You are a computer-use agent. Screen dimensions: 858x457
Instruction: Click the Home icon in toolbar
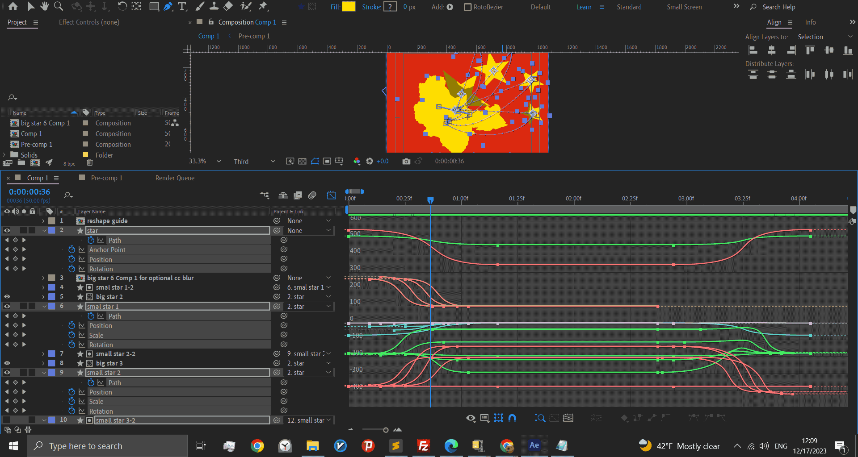pos(13,6)
